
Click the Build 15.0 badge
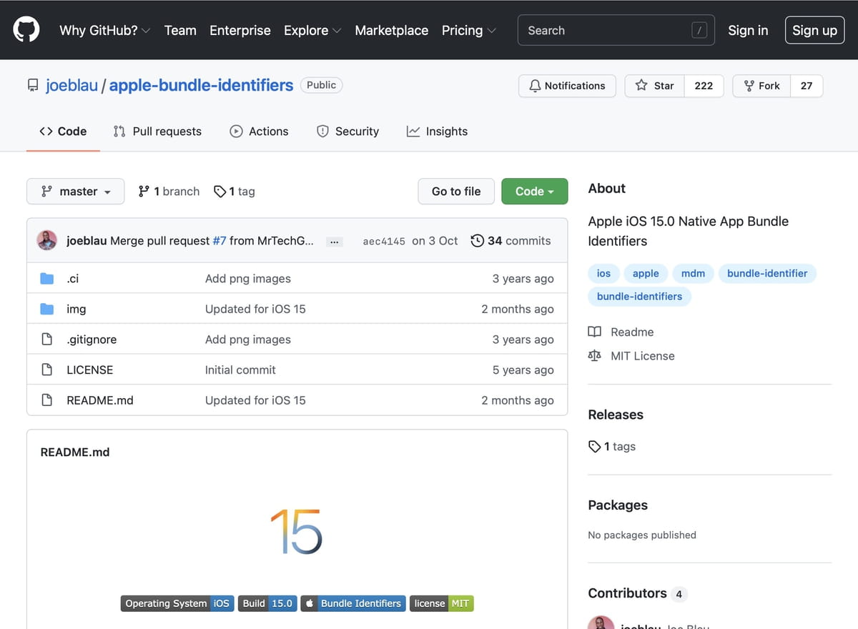point(267,603)
